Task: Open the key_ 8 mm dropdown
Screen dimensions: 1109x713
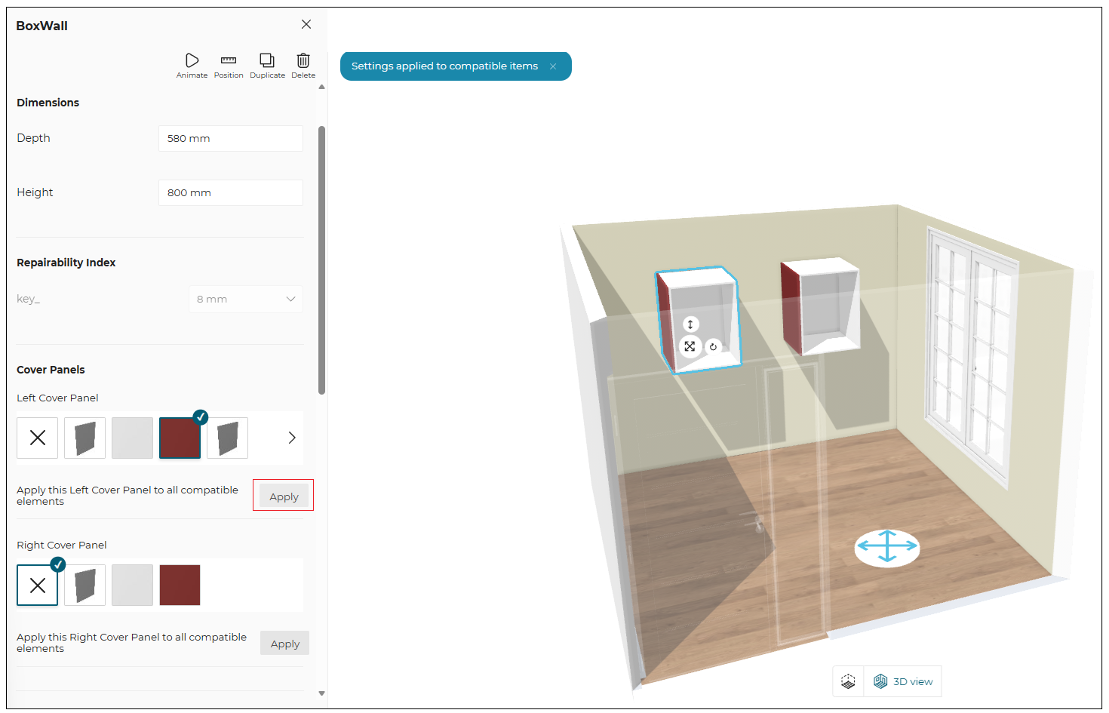Action: coord(246,299)
